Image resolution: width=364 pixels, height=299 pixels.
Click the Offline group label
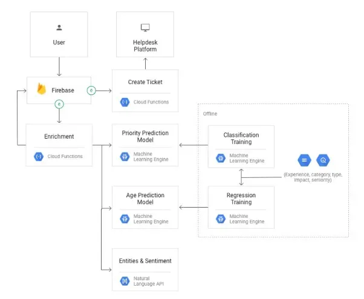pos(210,113)
